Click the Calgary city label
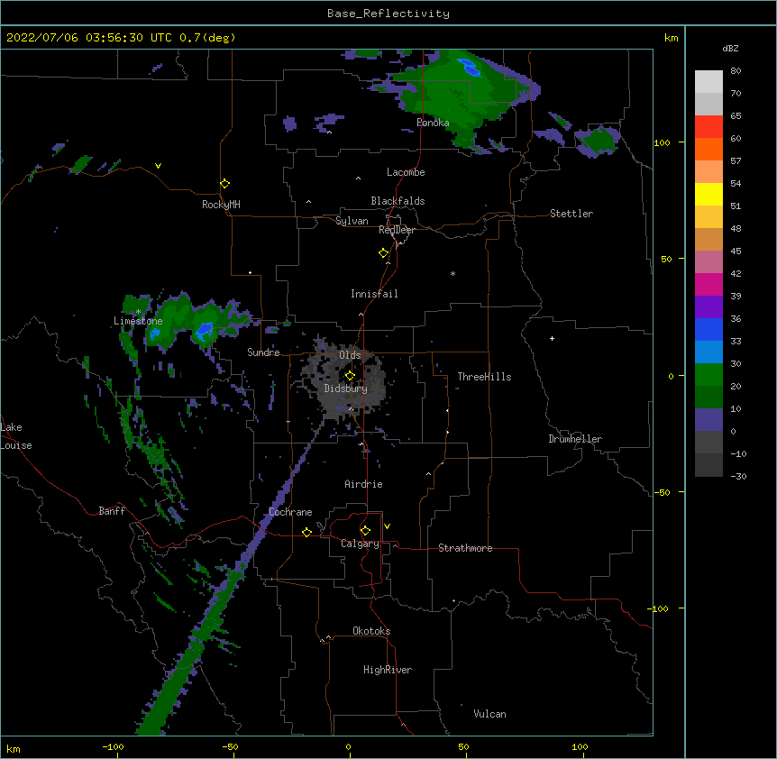This screenshot has width=777, height=759. point(360,544)
